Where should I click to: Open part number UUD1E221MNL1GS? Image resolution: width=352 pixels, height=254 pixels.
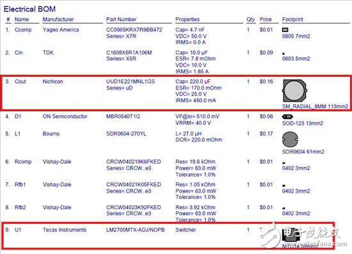pos(131,82)
